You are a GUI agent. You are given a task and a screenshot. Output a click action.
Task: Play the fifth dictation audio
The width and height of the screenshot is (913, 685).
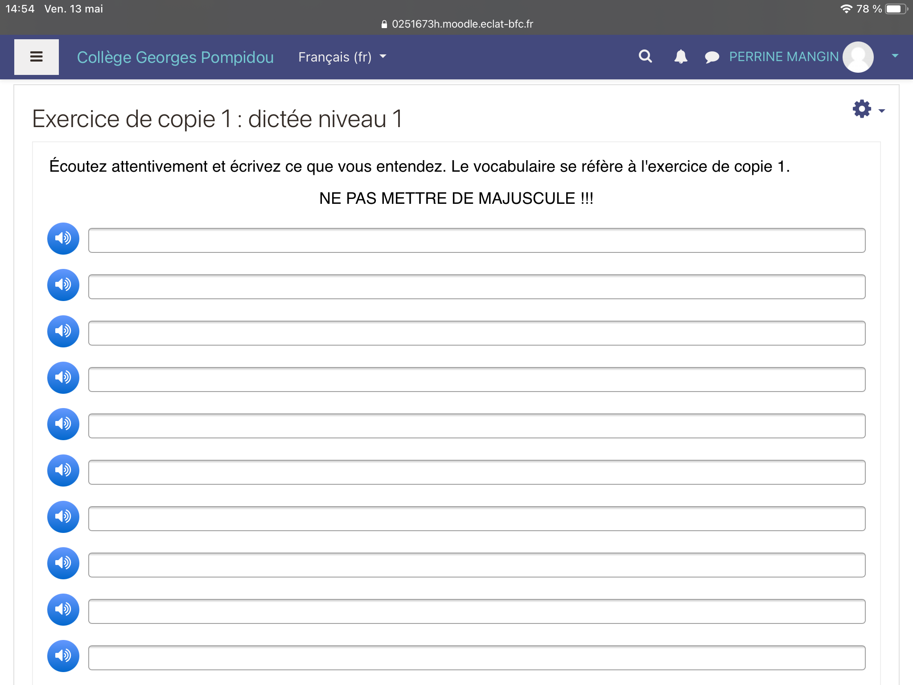63,424
